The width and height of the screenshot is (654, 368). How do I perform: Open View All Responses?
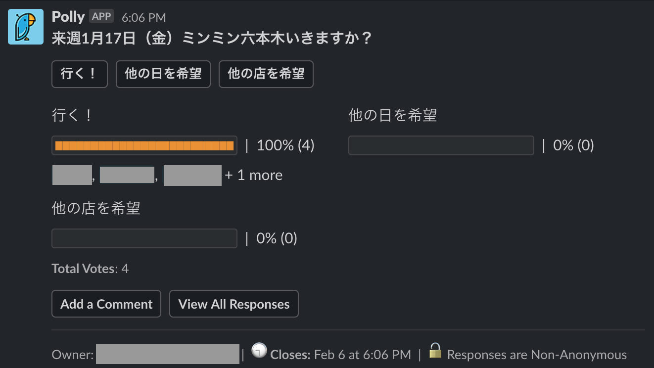coord(234,304)
